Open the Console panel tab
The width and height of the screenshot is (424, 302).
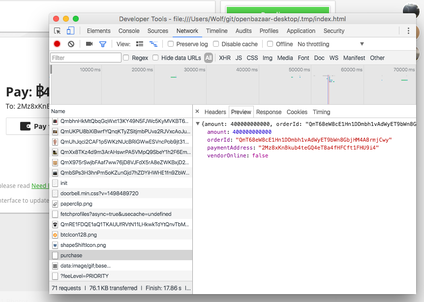129,31
